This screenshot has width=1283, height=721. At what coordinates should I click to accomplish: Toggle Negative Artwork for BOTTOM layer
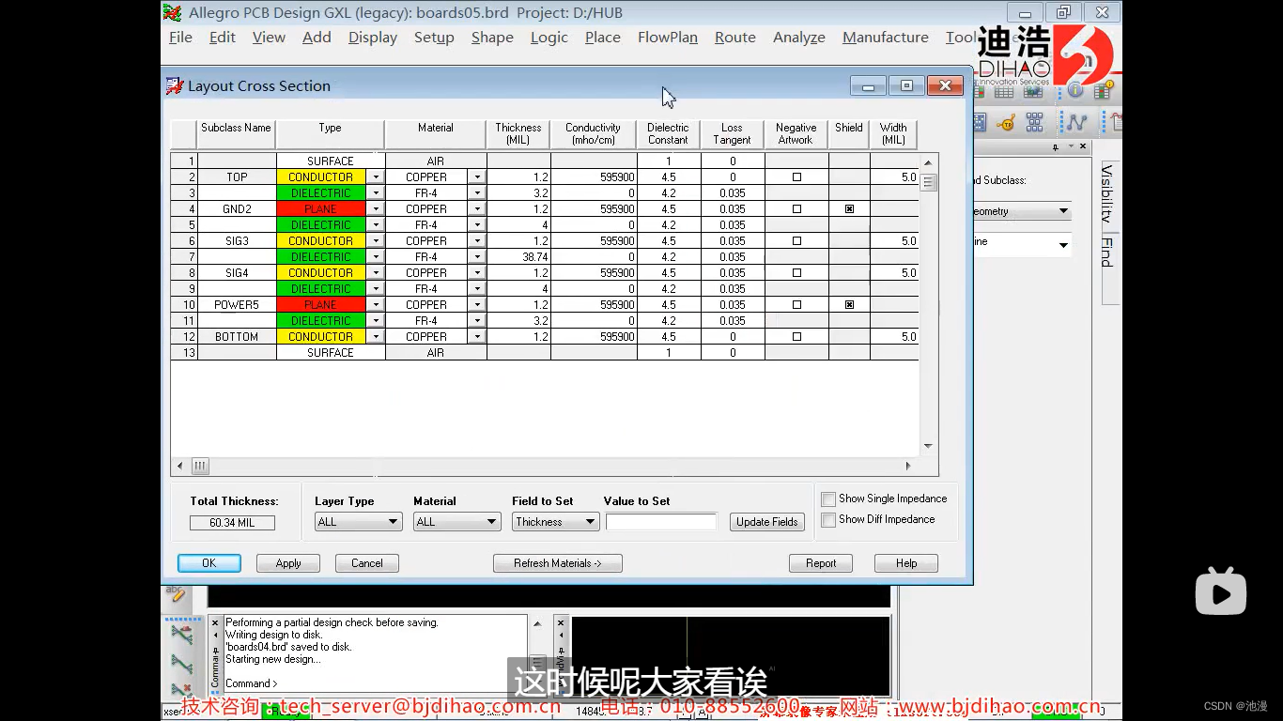point(796,337)
